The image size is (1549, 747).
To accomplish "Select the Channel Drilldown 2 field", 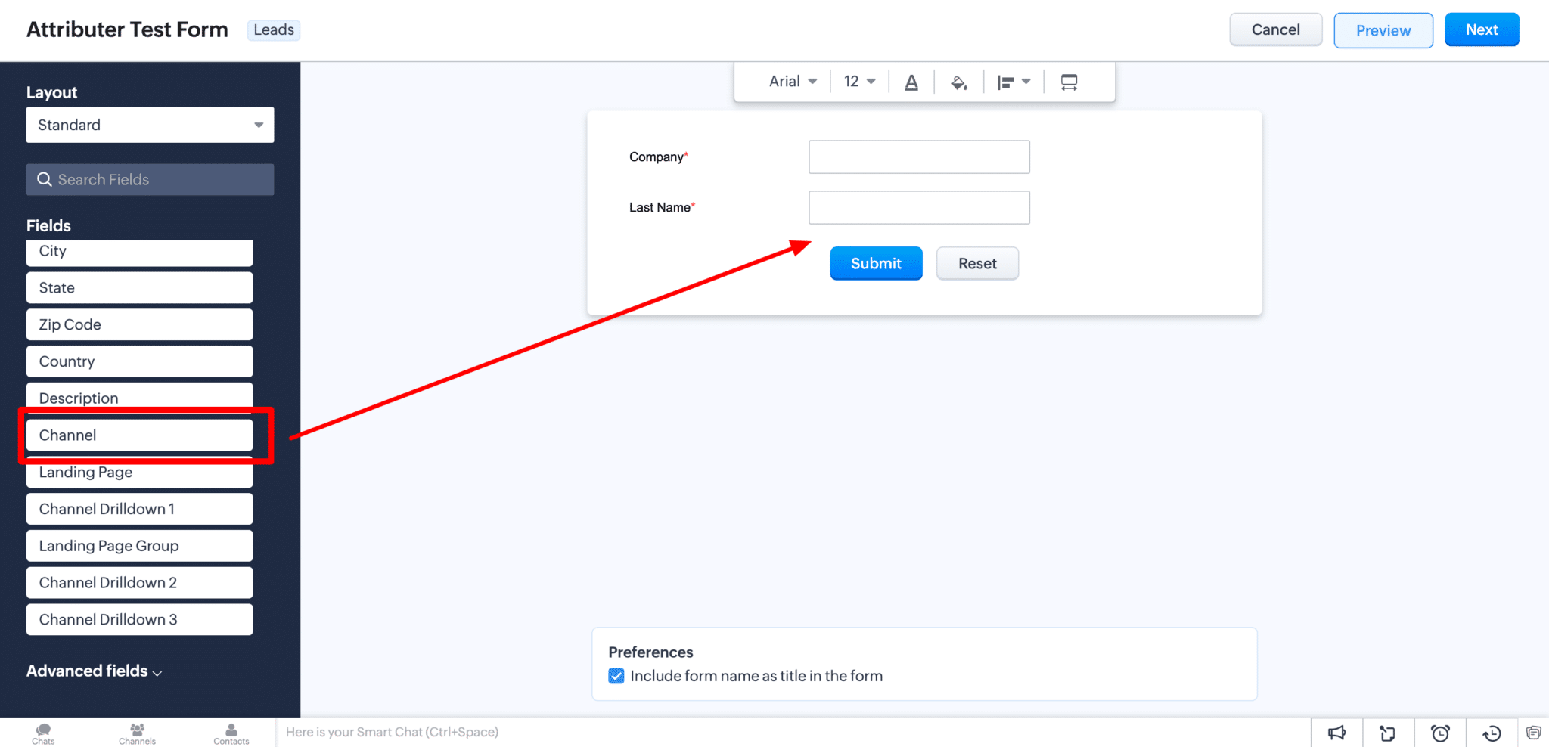I will coord(140,583).
